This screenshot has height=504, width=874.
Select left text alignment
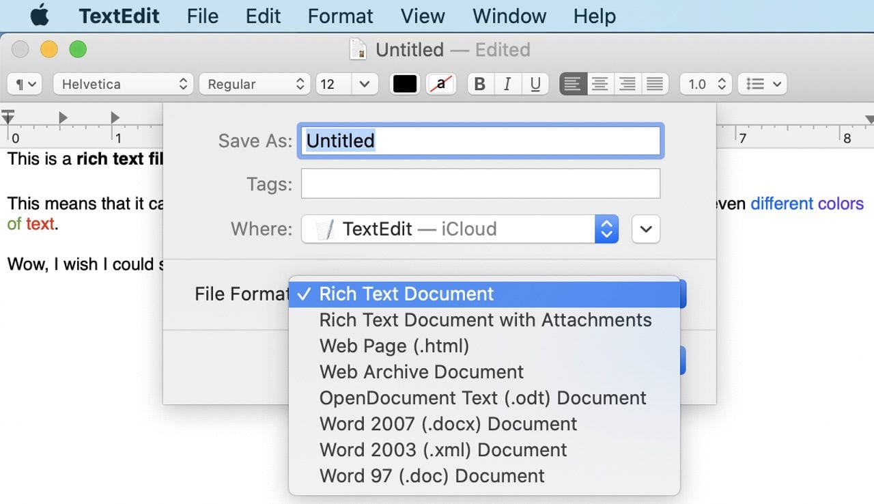(573, 84)
